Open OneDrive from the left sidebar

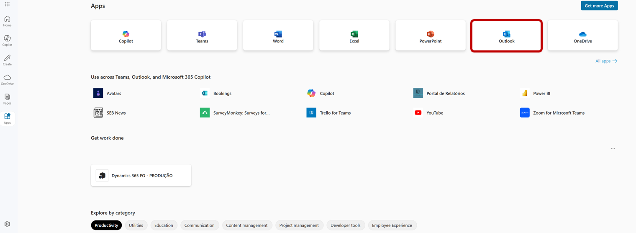pos(7,79)
